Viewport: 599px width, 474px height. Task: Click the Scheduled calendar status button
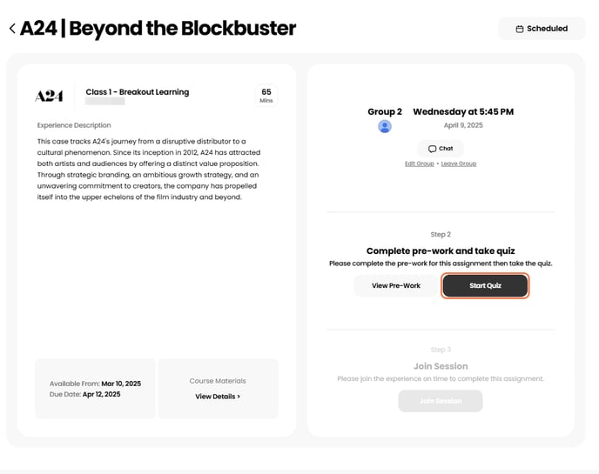tap(542, 29)
